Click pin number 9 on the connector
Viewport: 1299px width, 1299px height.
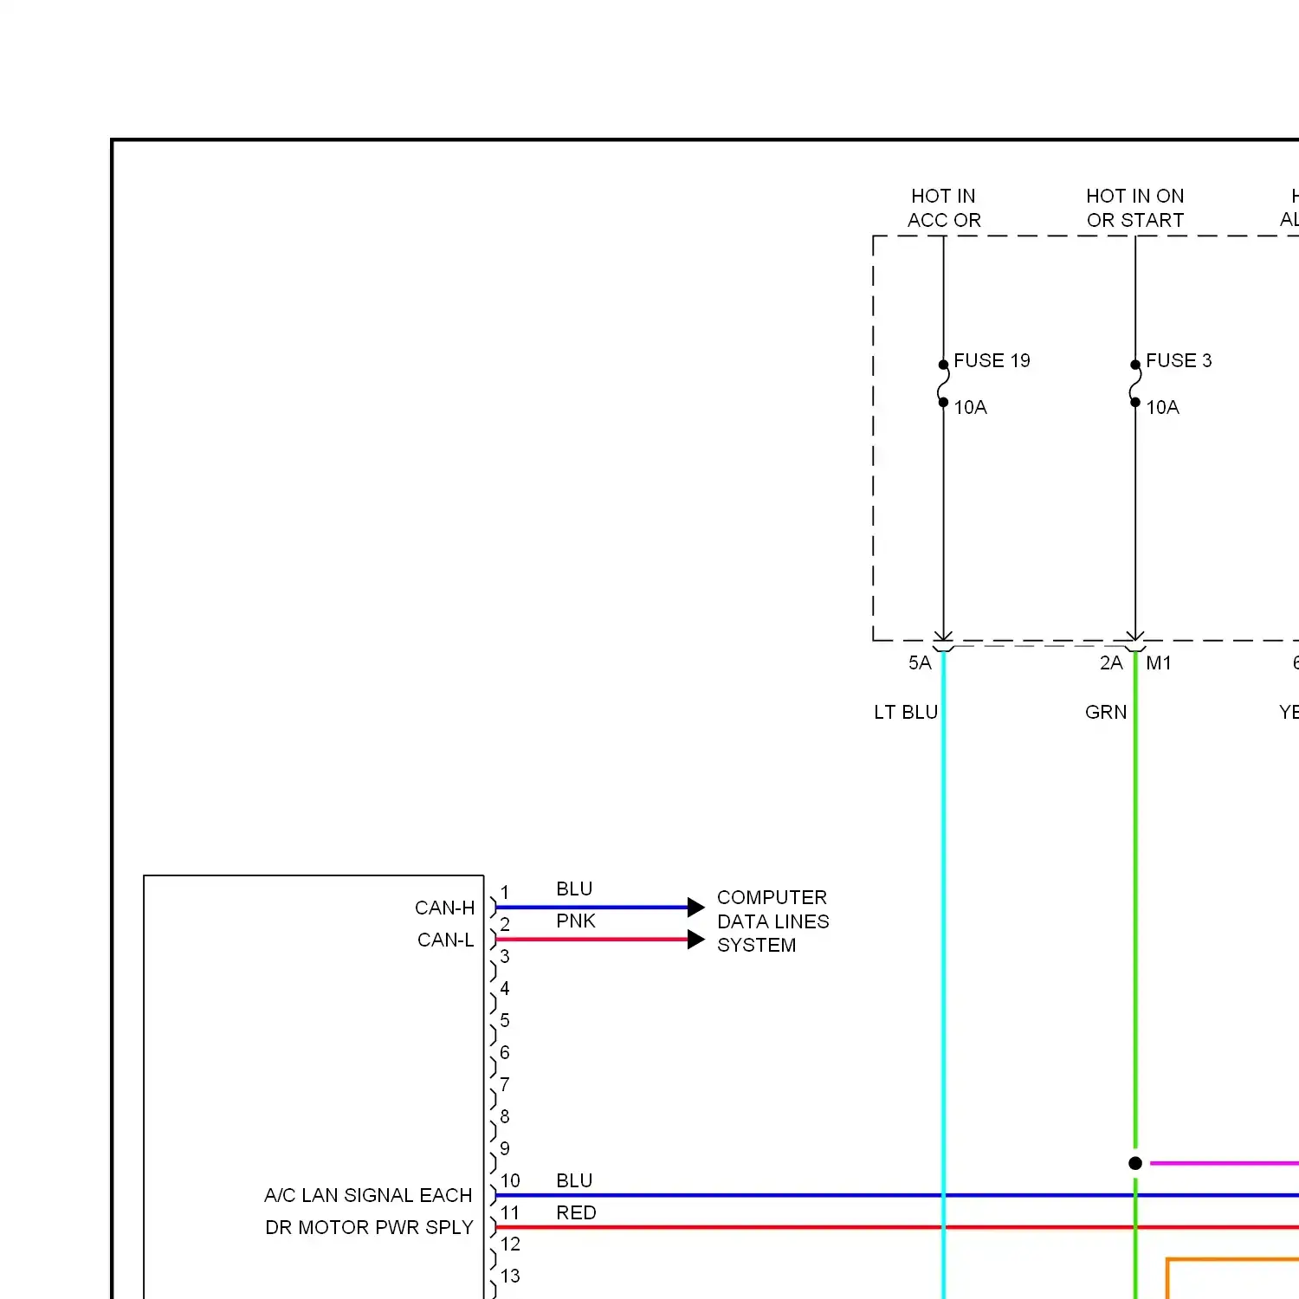pos(505,1148)
